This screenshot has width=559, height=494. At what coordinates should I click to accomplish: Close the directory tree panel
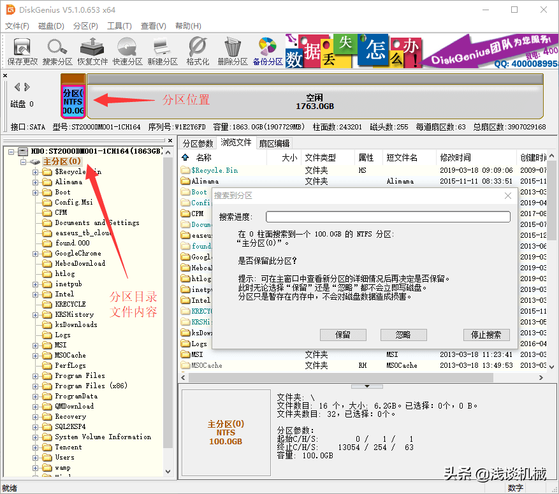pos(170,140)
